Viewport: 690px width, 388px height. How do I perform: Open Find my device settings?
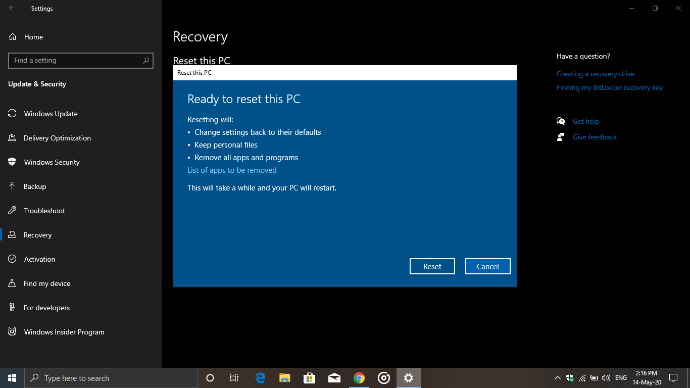pyautogui.click(x=81, y=283)
